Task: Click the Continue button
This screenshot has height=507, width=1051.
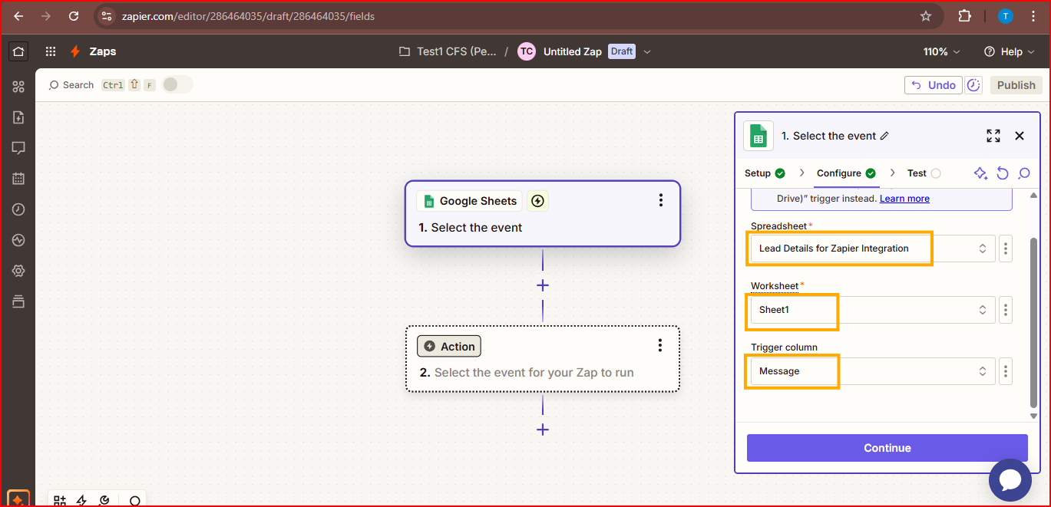Action: pos(887,448)
